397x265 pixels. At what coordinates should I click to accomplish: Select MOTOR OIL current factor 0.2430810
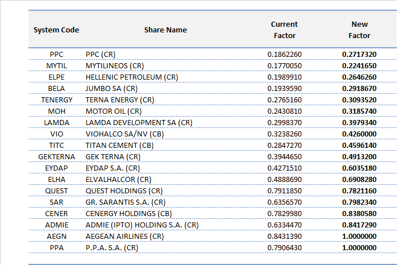[284, 111]
